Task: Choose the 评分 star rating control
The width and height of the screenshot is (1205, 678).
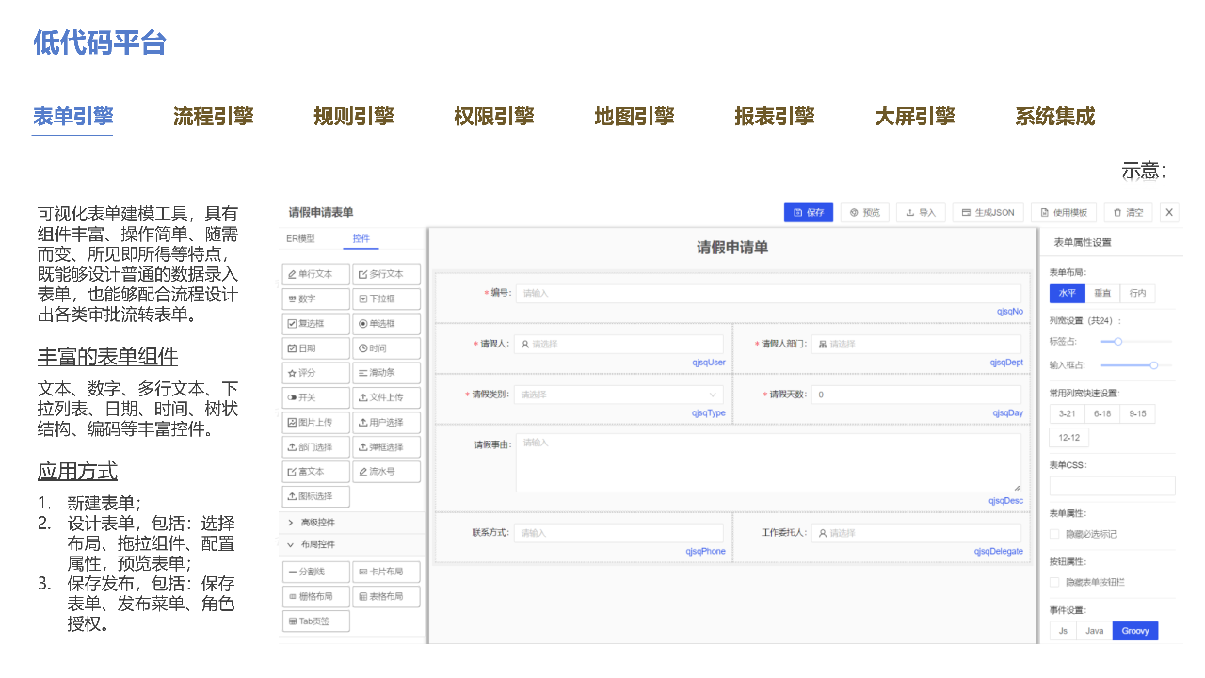Action: [x=315, y=373]
